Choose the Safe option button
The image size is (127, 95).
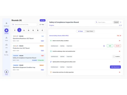point(110,46)
